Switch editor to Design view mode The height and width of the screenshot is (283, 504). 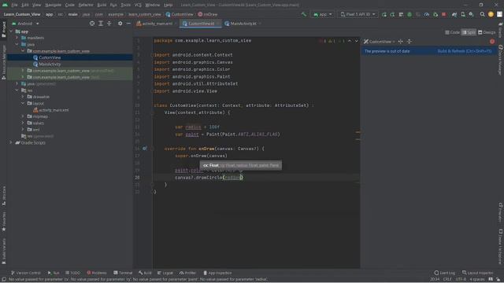coord(487,32)
